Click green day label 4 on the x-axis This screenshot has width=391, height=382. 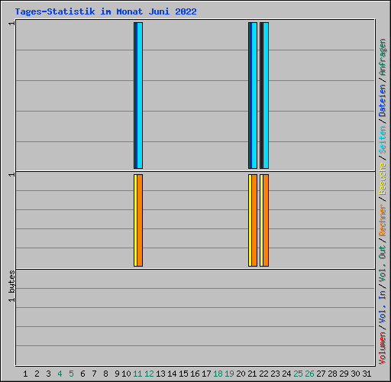tap(60, 374)
